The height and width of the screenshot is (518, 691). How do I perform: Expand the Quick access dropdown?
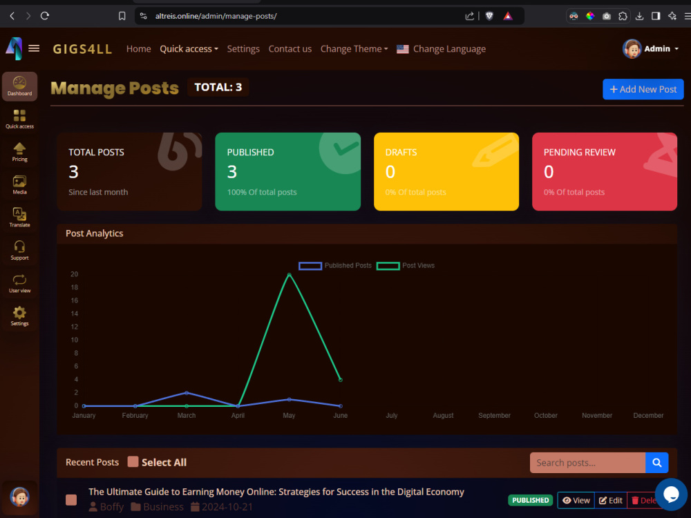[x=189, y=49]
